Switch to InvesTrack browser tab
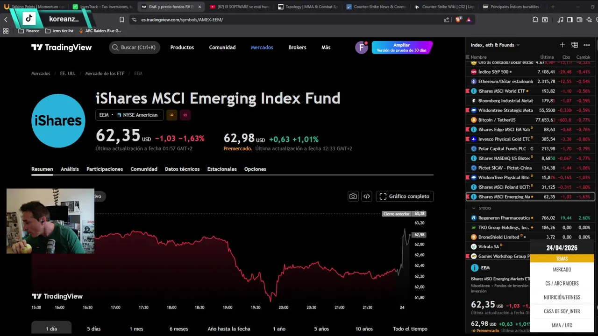Image resolution: width=598 pixels, height=336 pixels. click(x=102, y=7)
